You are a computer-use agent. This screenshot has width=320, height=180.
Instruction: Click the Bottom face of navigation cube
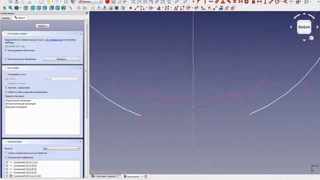[x=304, y=27]
